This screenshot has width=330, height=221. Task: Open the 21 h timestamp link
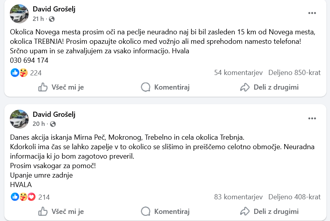[x=38, y=19]
